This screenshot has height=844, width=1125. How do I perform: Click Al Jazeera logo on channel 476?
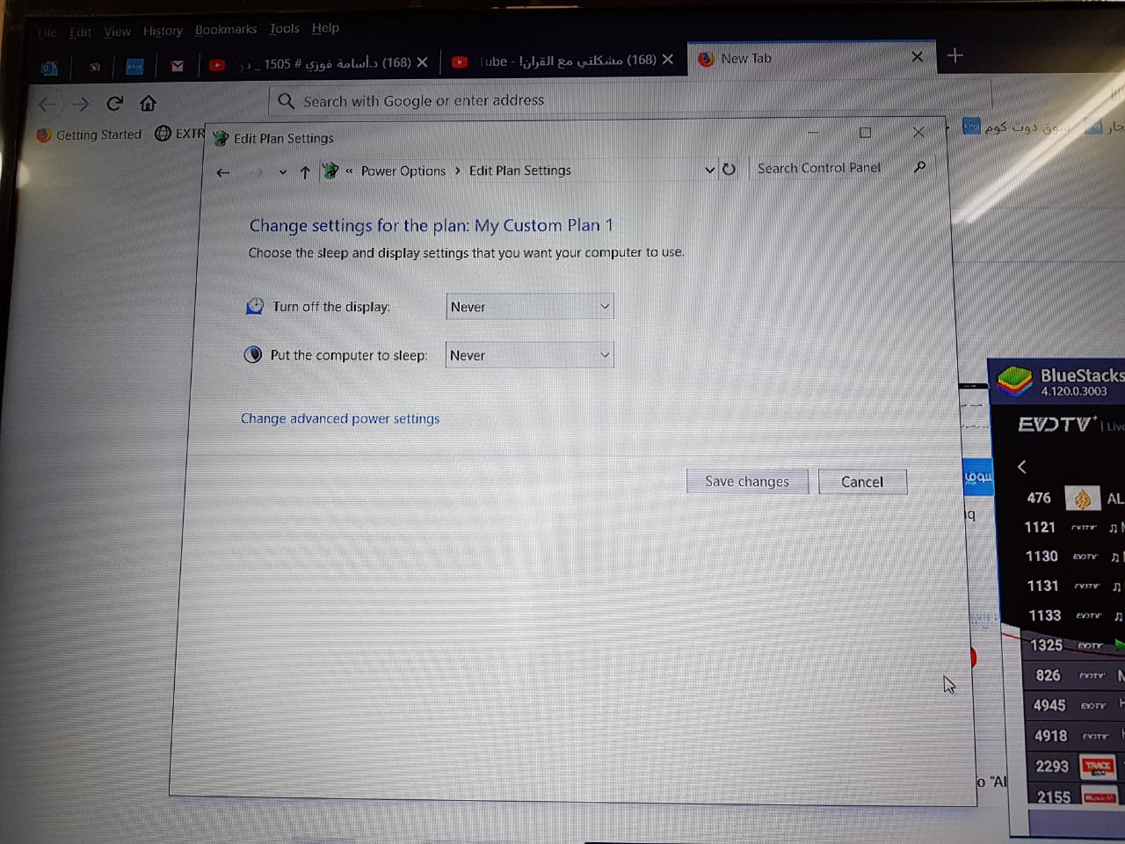coord(1083,498)
